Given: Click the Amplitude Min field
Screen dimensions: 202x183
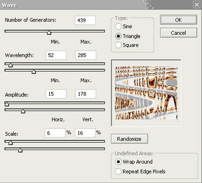Looking at the screenshot, I should (x=56, y=94).
